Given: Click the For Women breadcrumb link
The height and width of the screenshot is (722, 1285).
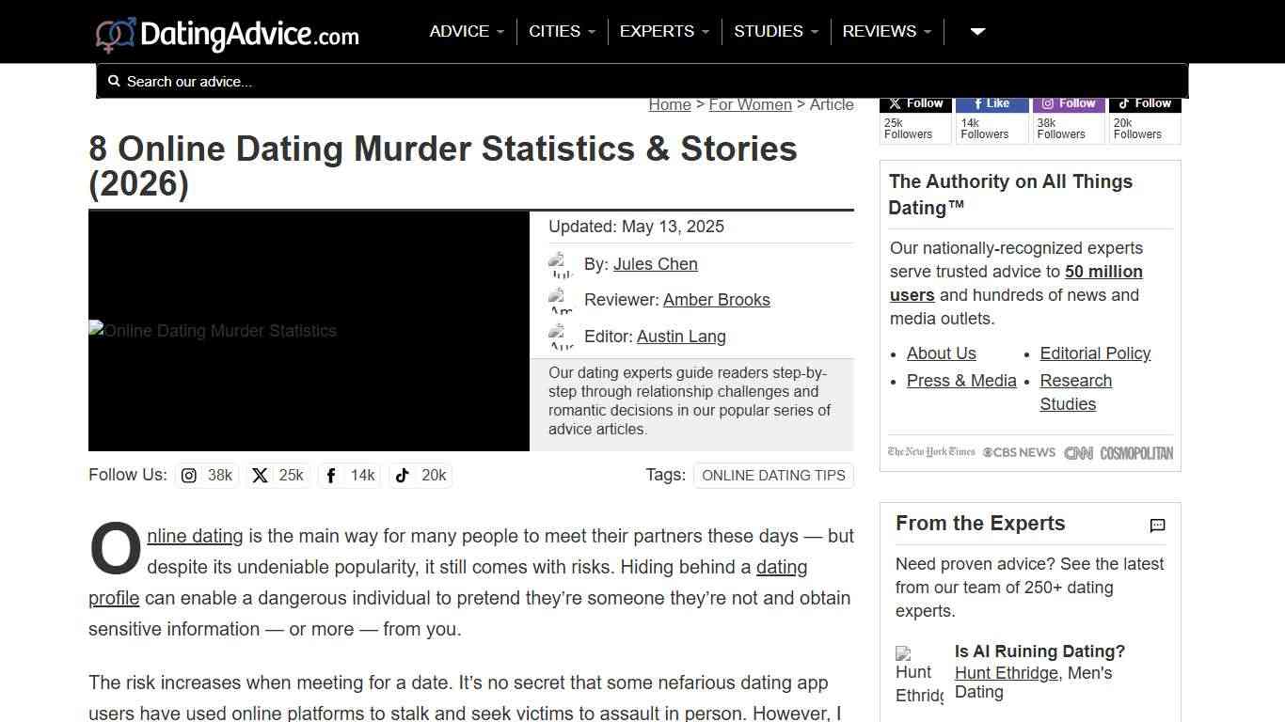Looking at the screenshot, I should click(750, 104).
